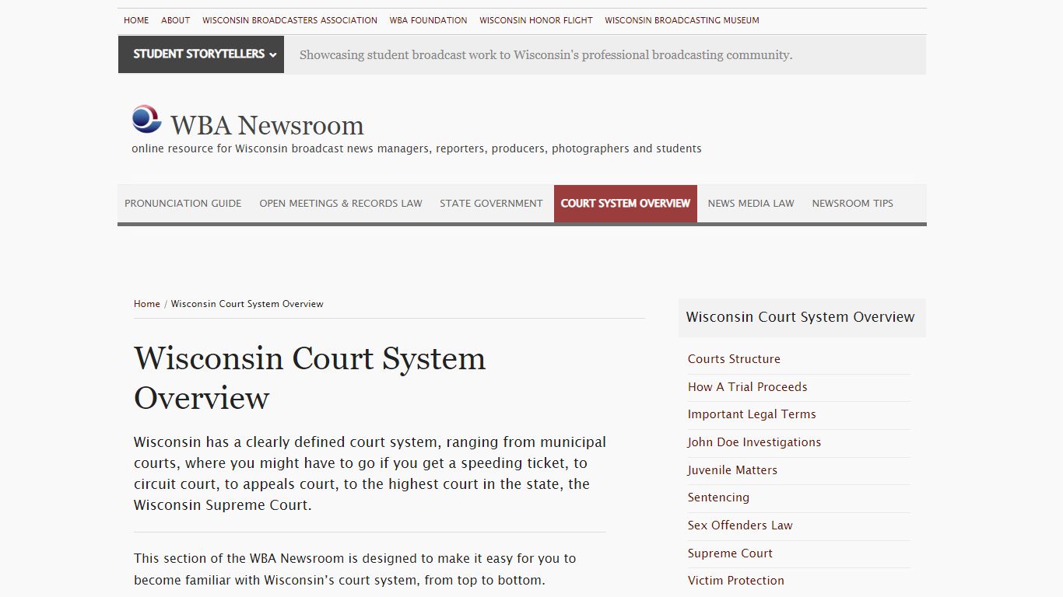Open Juvenile Matters sidebar link
This screenshot has width=1063, height=597.
[732, 470]
